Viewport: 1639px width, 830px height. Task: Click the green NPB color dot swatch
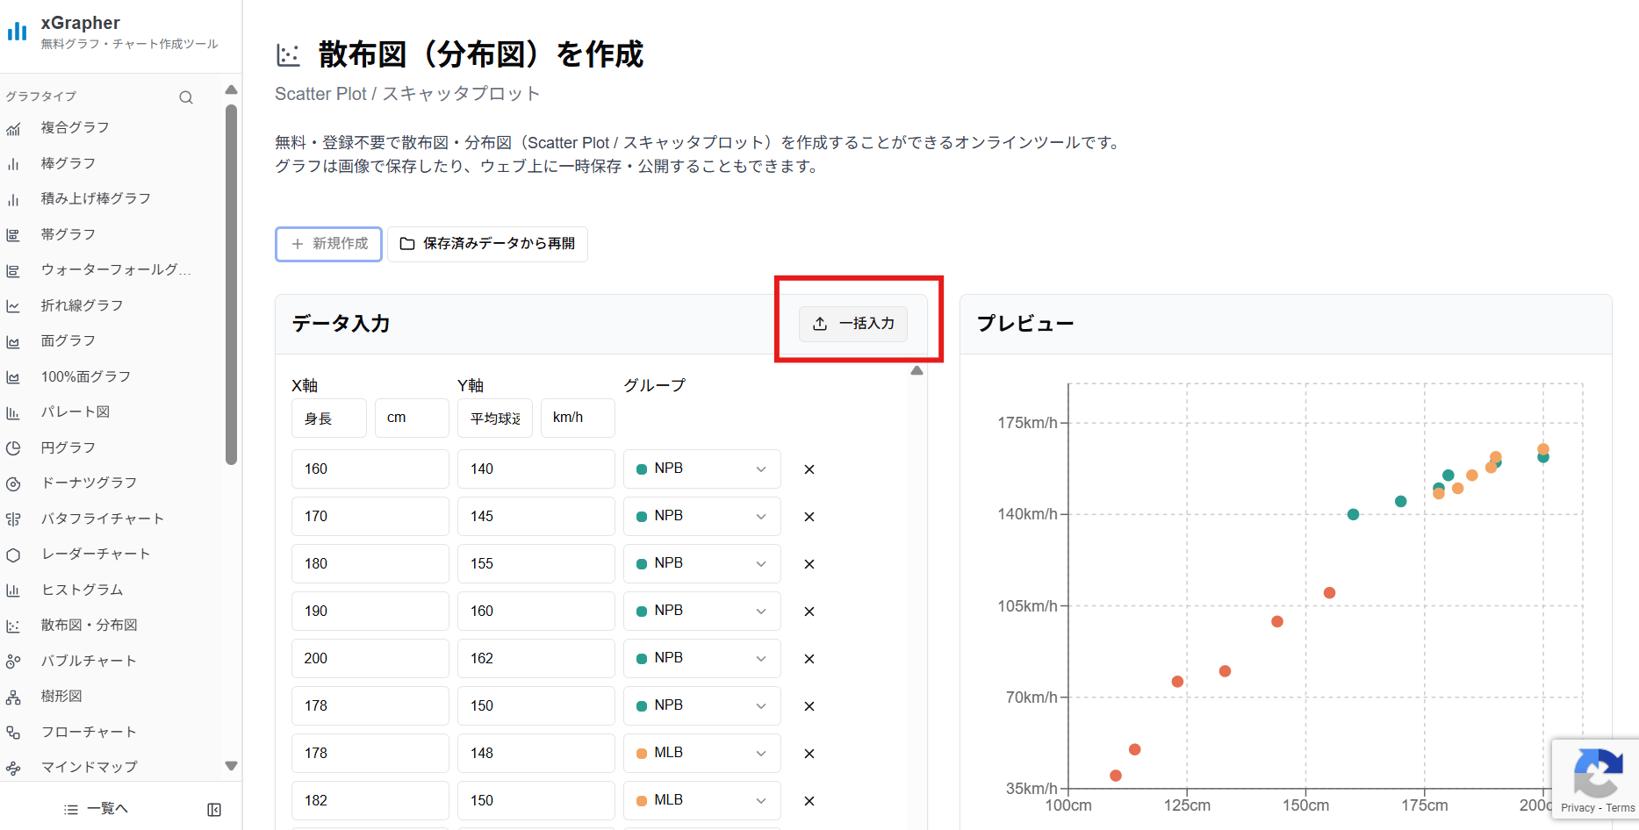click(x=642, y=469)
